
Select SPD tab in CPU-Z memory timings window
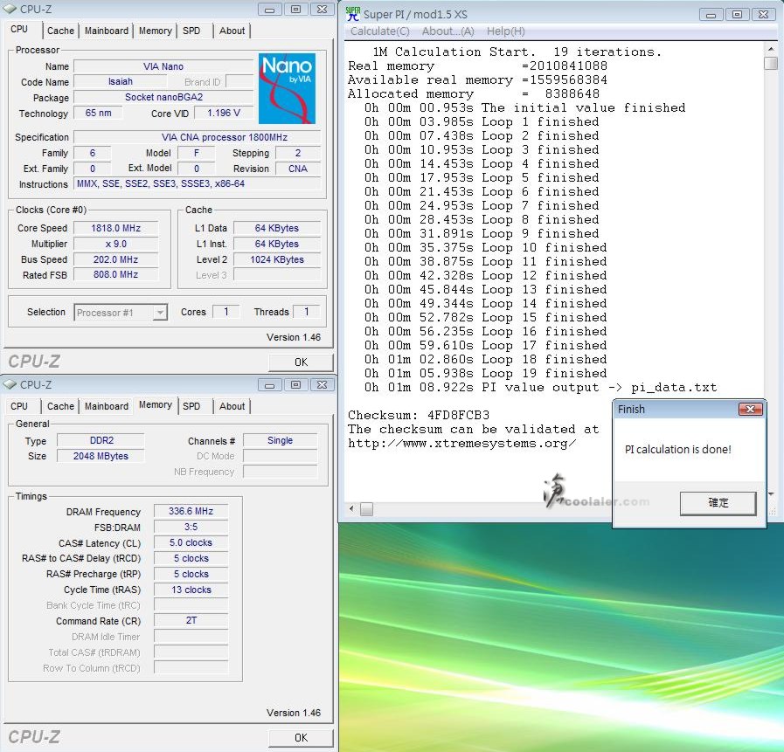(x=191, y=406)
